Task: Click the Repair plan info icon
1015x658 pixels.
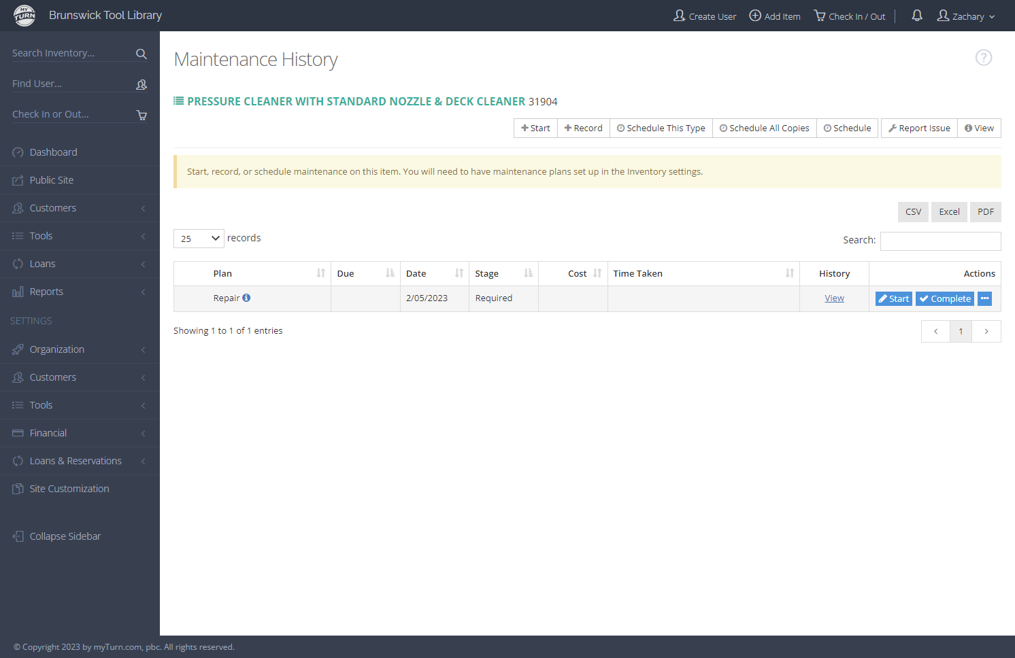Action: click(x=246, y=298)
